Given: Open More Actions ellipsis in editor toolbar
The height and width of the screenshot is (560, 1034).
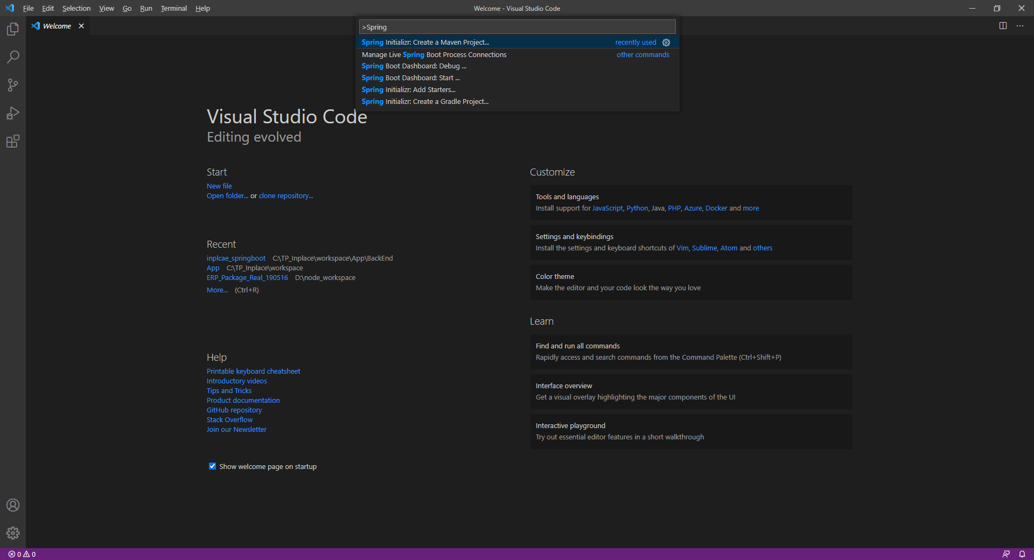Looking at the screenshot, I should coord(1020,26).
